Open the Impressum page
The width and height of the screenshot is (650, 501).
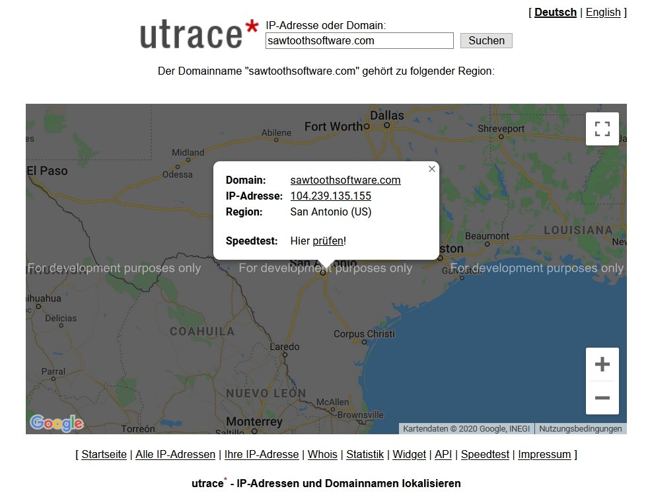pyautogui.click(x=544, y=455)
